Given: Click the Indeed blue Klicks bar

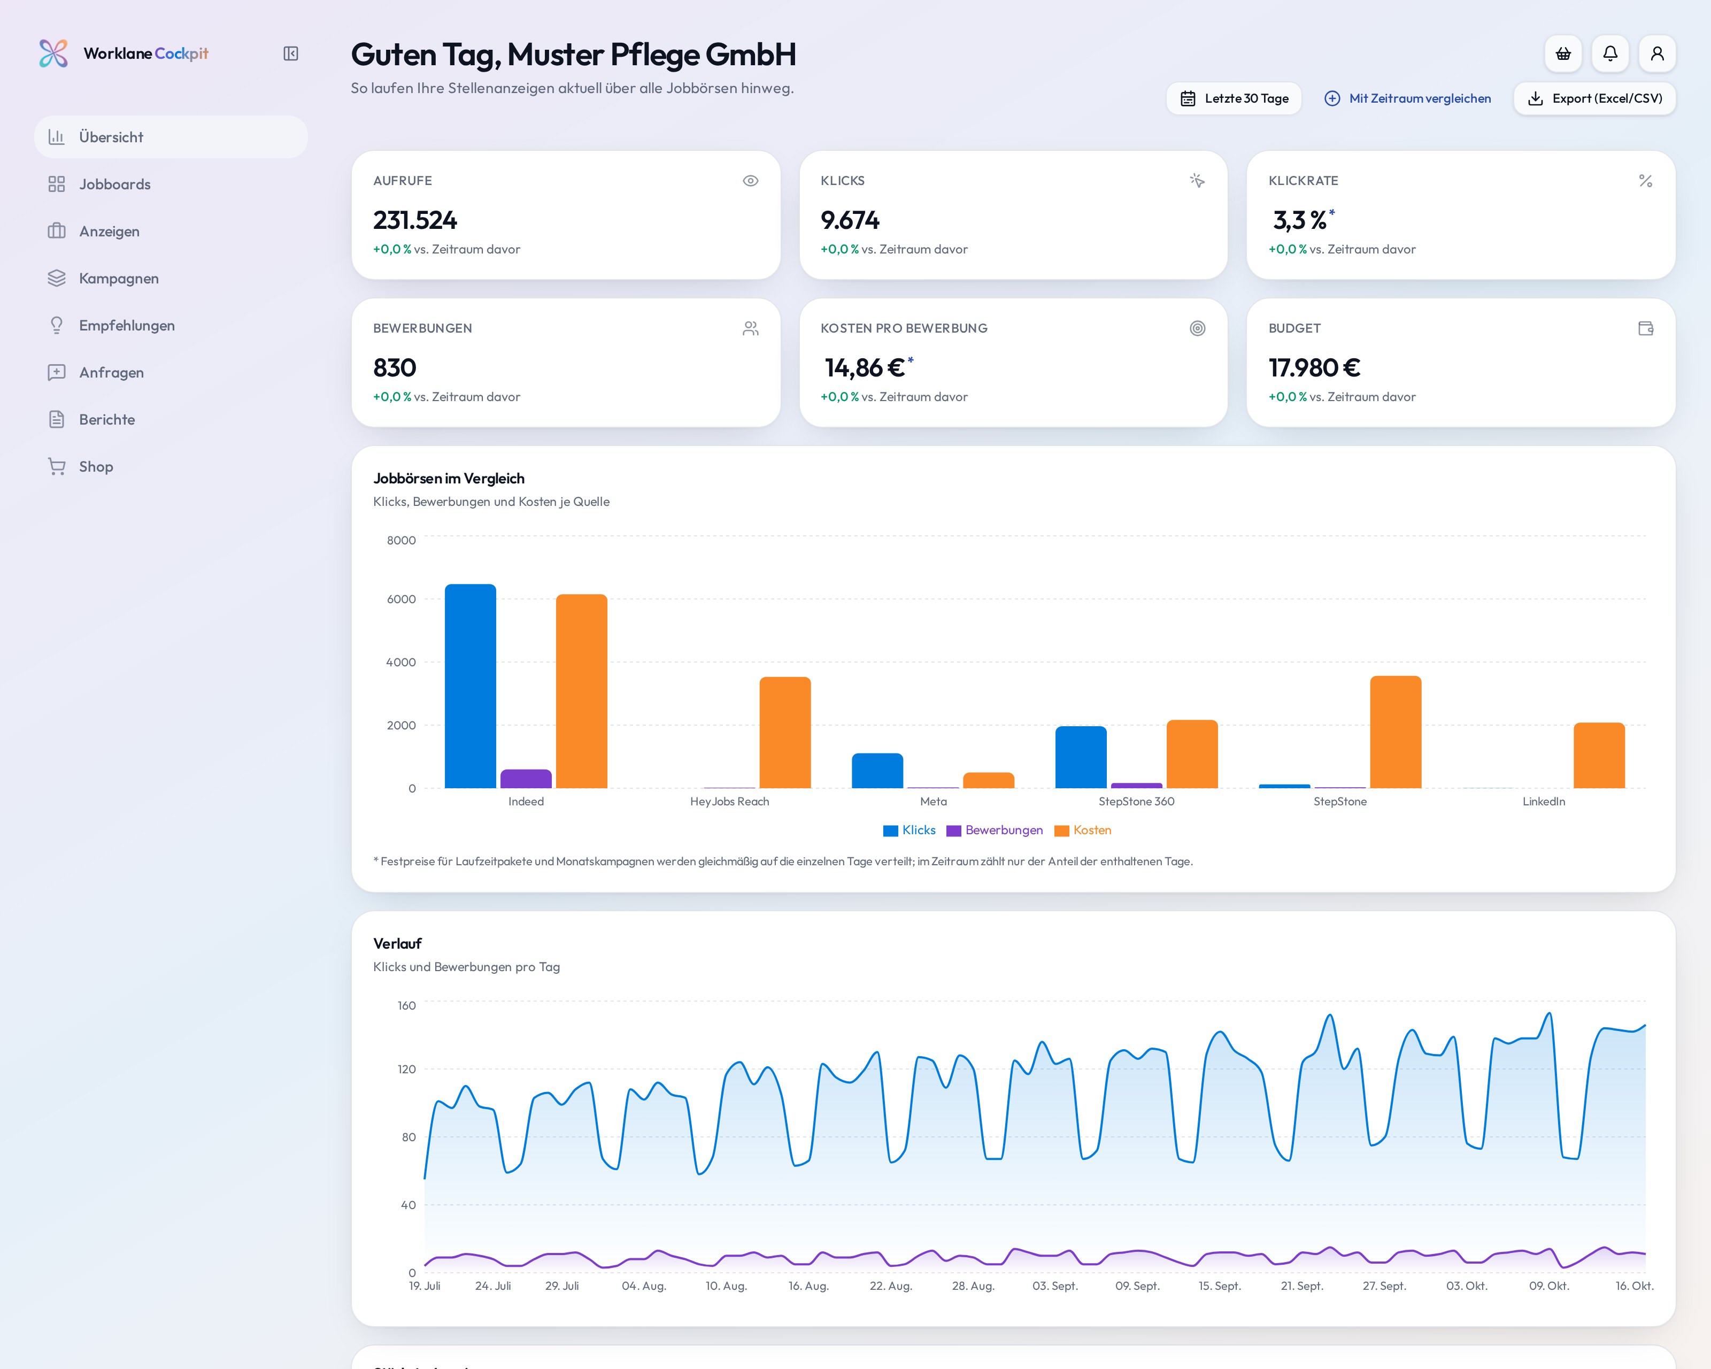Looking at the screenshot, I should click(x=470, y=687).
